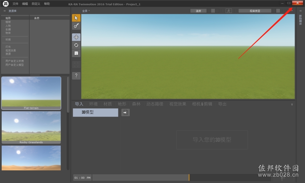The image size is (305, 183).
Task: Switch to the 环境 tab
Action: [93, 104]
